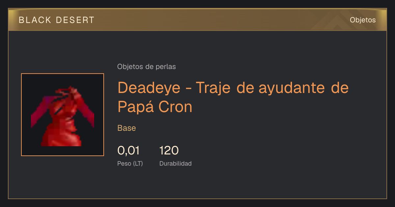Viewport: 395px width, 207px height.
Task: Click the weight value 0,01
Action: pos(128,151)
